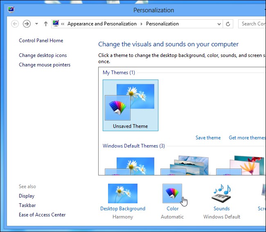Viewport: 266px width, 232px height.
Task: Click the Color text link
Action: [173, 209]
